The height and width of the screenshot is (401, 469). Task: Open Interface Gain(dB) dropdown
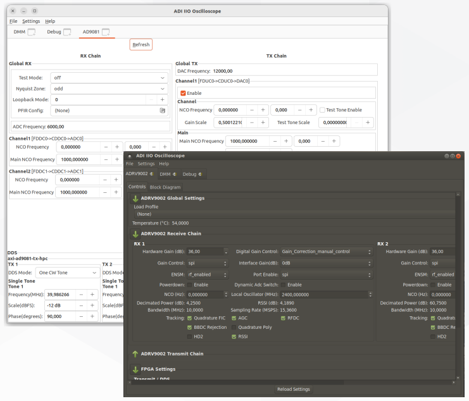pos(327,263)
